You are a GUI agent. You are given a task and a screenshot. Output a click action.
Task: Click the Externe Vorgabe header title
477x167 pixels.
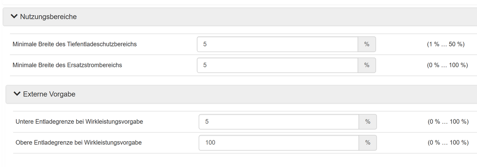(49, 94)
